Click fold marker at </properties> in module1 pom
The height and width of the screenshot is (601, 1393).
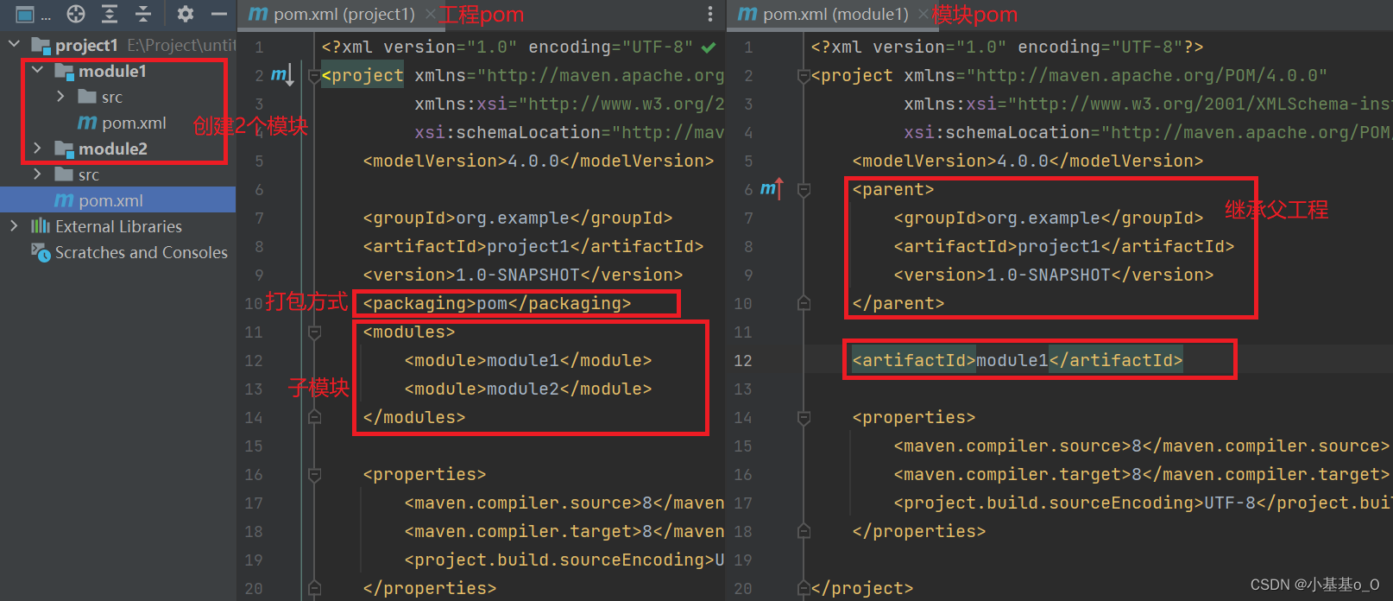[x=804, y=532]
